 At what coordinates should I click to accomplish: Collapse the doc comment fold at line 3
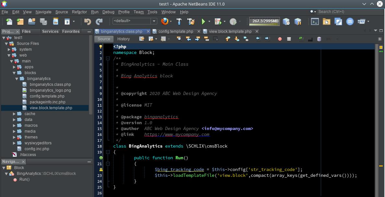(x=108, y=59)
